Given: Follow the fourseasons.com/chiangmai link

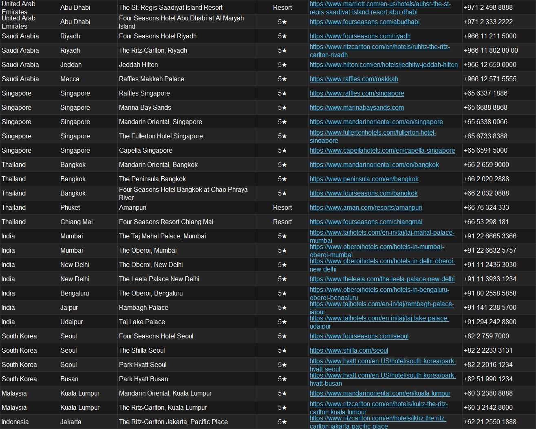Looking at the screenshot, I should (x=366, y=222).
